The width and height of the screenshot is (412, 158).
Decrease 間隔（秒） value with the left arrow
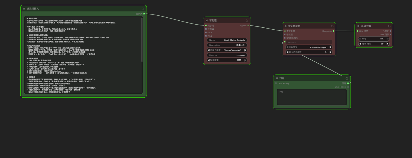pos(360,44)
